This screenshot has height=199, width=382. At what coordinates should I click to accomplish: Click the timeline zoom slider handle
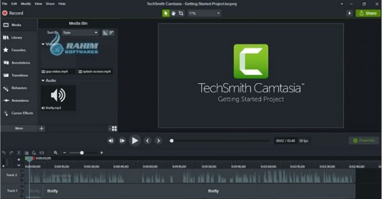[x=81, y=153]
